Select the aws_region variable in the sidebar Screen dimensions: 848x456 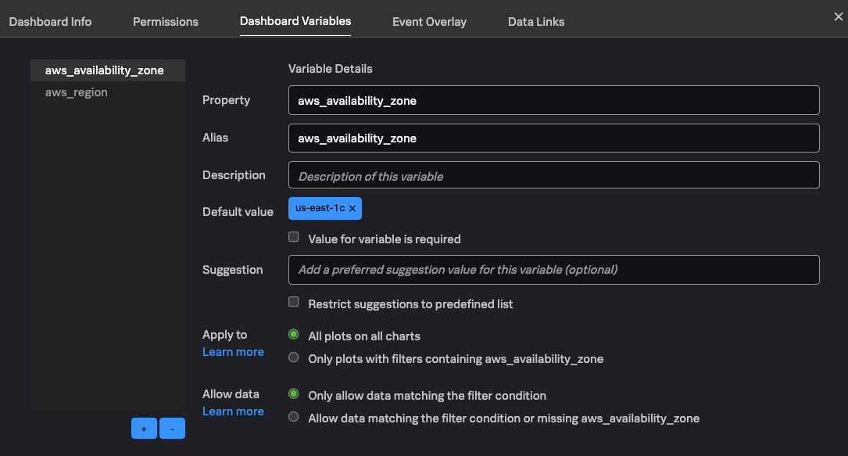[x=77, y=92]
